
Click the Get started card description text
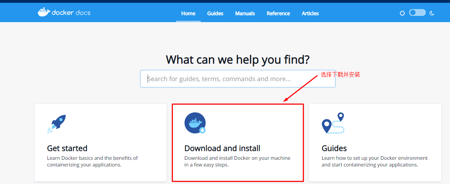[x=92, y=162]
